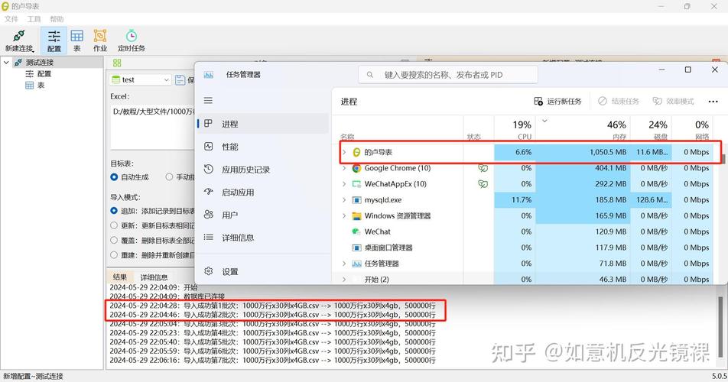Screen dimensions: 728x382
Task: Click the mysqld.exe process icon
Action: coord(356,200)
